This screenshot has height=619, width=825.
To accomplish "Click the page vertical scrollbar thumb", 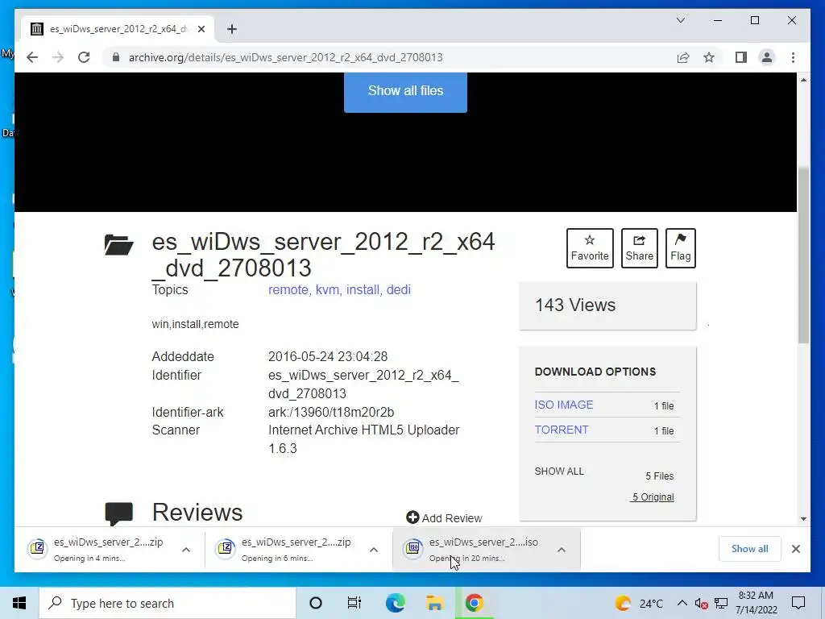I will pyautogui.click(x=803, y=255).
